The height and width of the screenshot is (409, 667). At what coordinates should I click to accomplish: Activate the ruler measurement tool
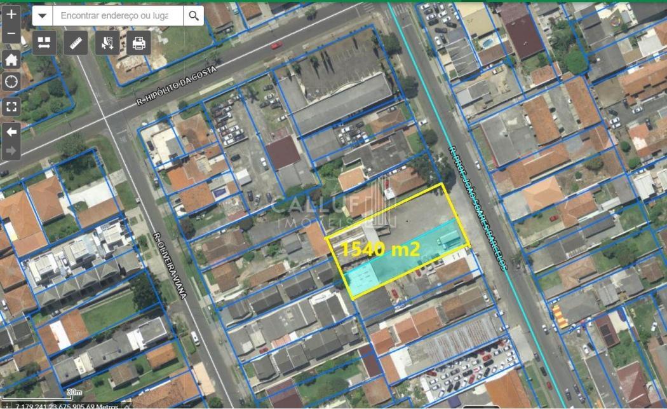click(76, 43)
